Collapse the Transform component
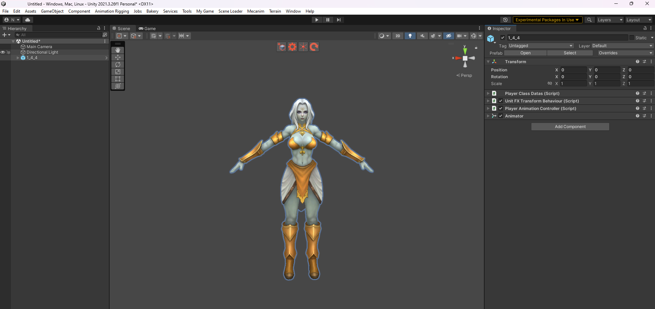Screen dimensions: 655x309 (x=488, y=62)
